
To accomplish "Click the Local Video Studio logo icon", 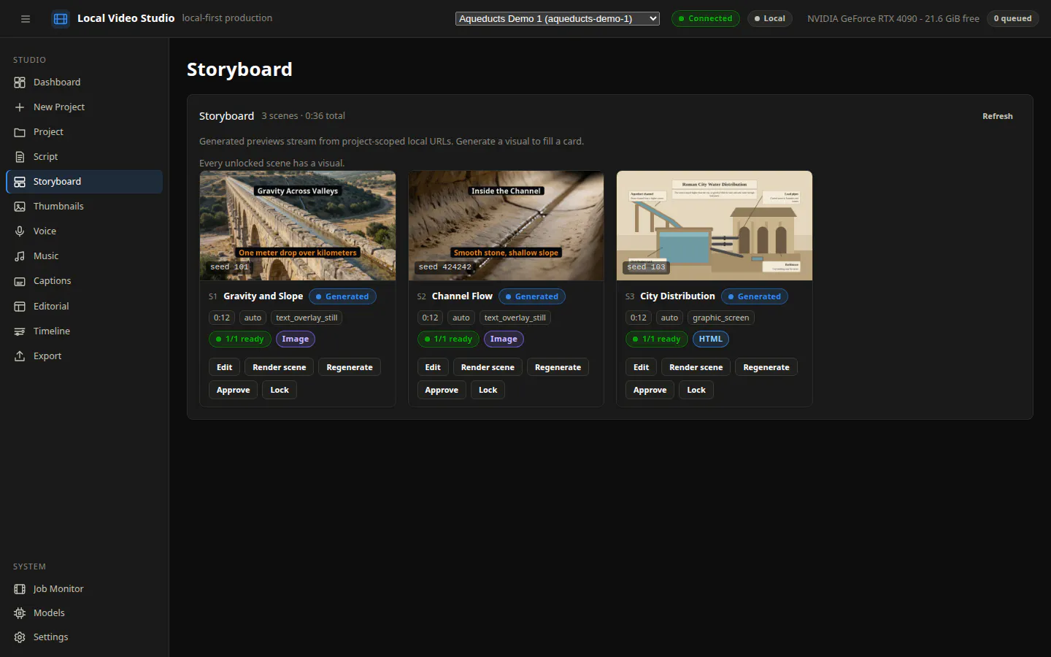I will [61, 19].
